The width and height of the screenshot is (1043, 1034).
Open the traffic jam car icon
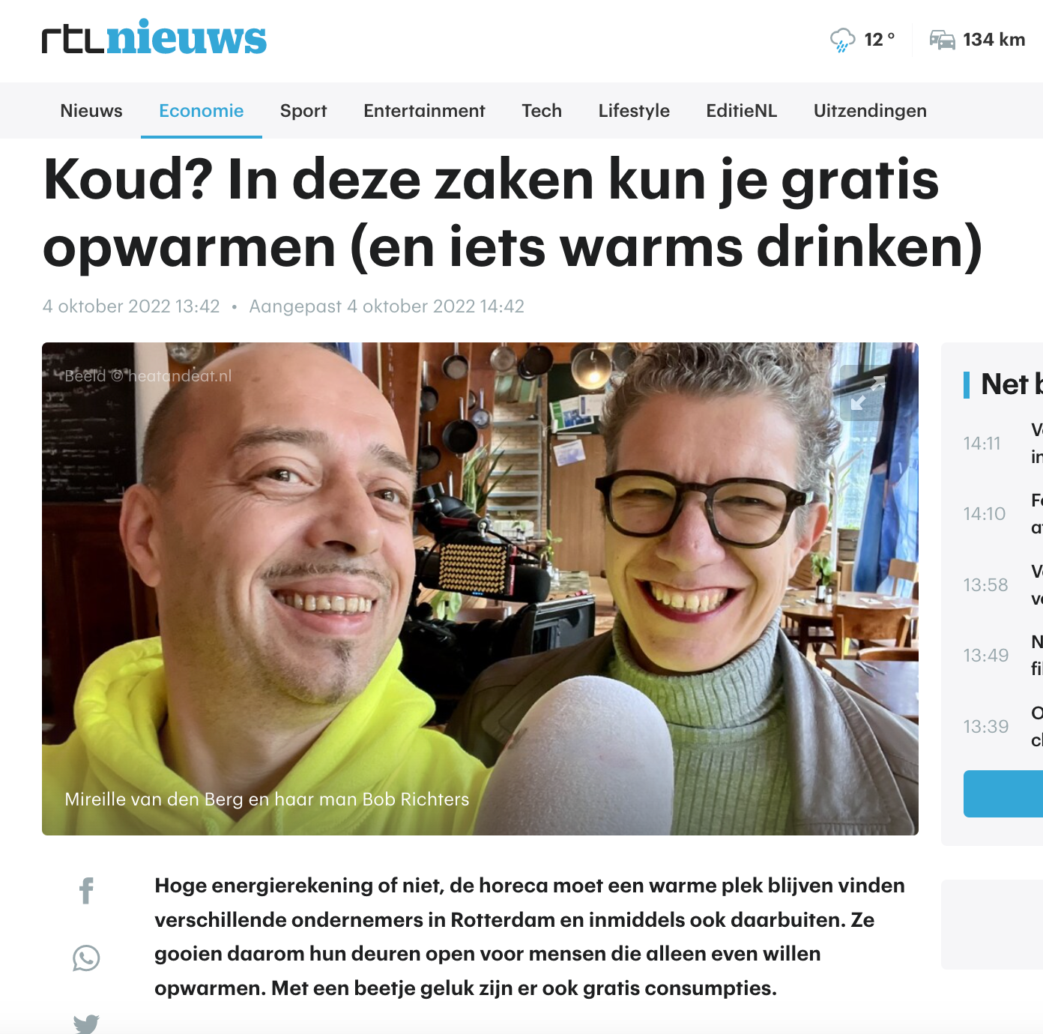(x=942, y=40)
